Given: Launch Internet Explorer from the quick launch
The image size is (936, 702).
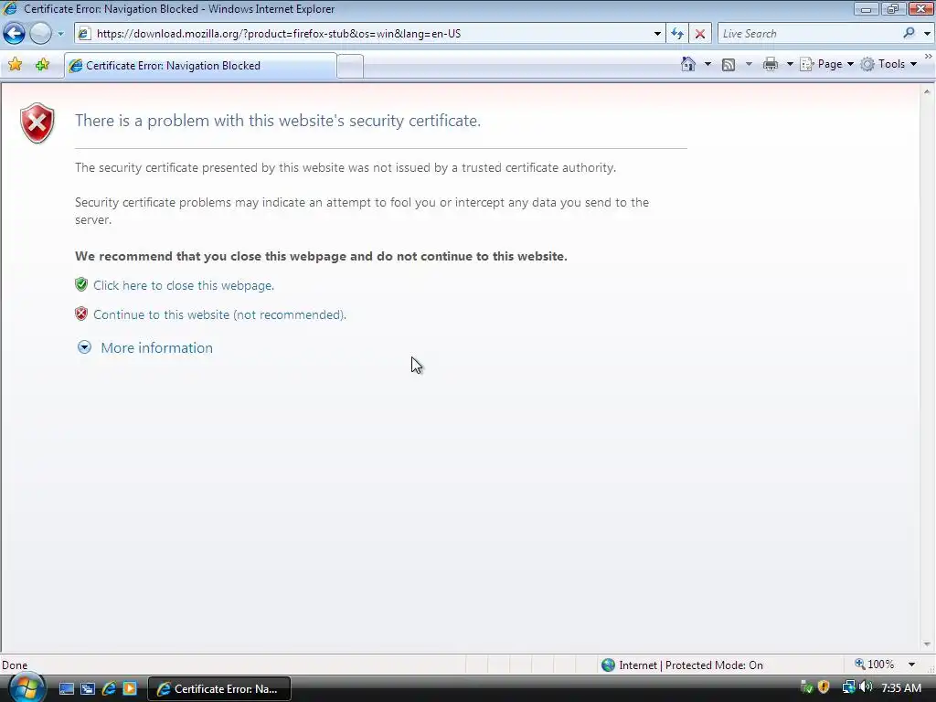Looking at the screenshot, I should [109, 689].
